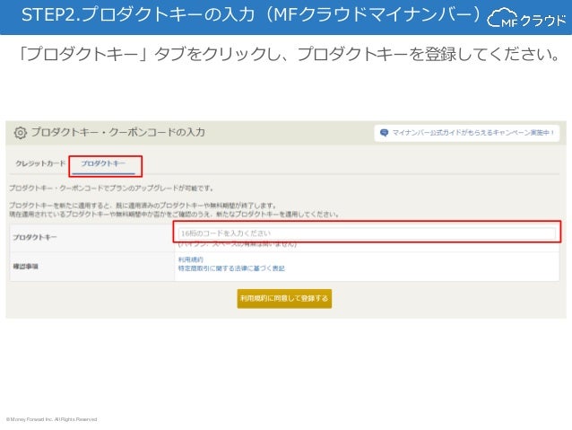Screen dimensions: 572x430
Task: Open the 利用規約 link
Action: click(x=191, y=259)
